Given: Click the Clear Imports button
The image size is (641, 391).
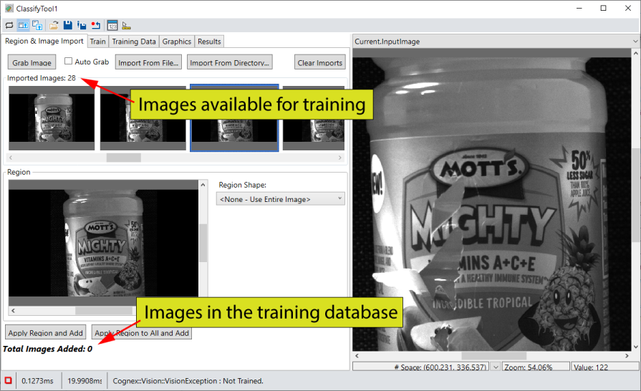Looking at the screenshot, I should 319,62.
